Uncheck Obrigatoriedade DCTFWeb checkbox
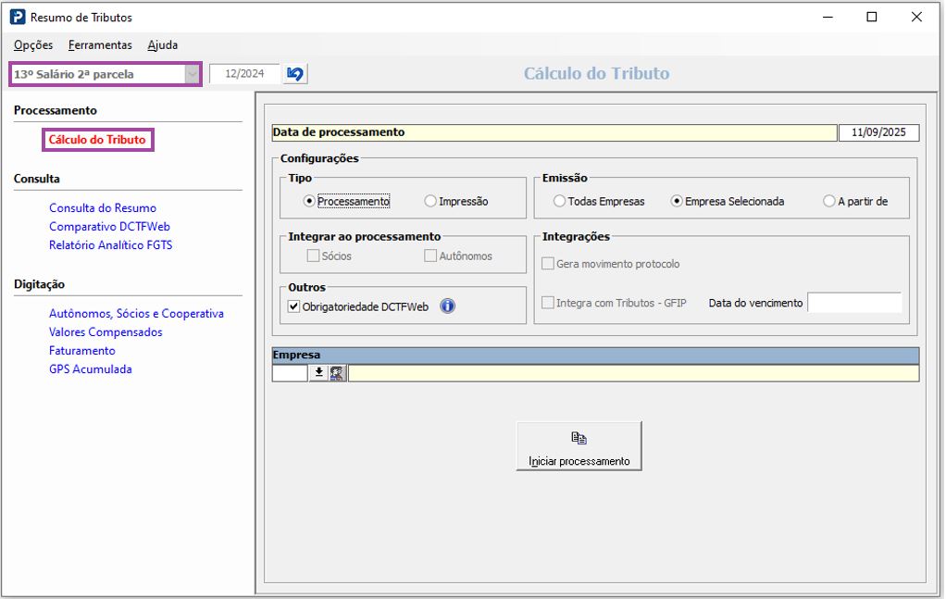The width and height of the screenshot is (946, 599). 294,306
